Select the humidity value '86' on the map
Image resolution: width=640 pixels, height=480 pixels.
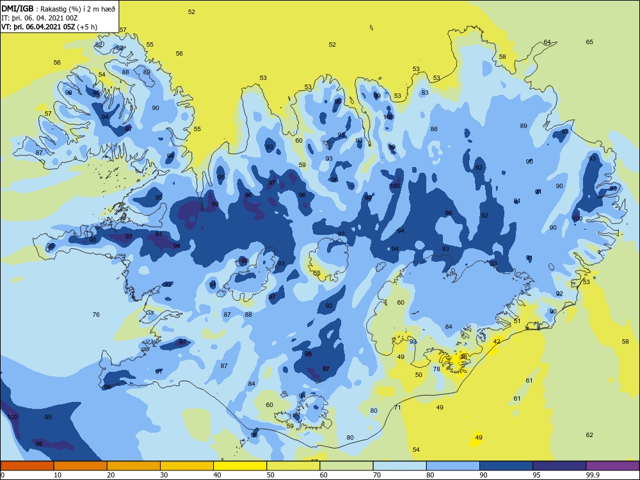tap(434, 129)
